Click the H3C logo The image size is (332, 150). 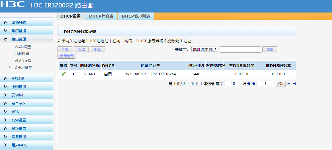[13, 4]
